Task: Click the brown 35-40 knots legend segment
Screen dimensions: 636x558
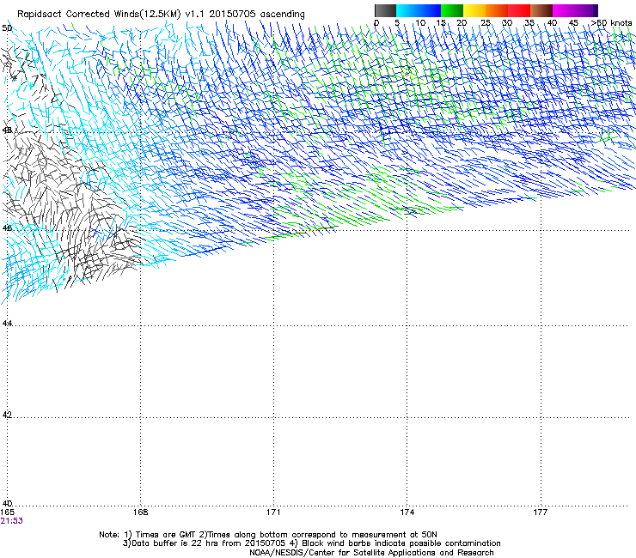Action: pyautogui.click(x=541, y=10)
